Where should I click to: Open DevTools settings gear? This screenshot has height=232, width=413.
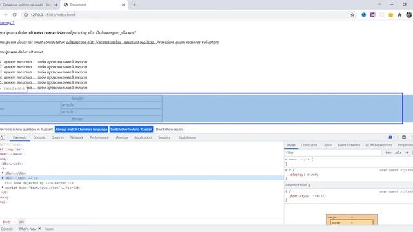tap(404, 137)
